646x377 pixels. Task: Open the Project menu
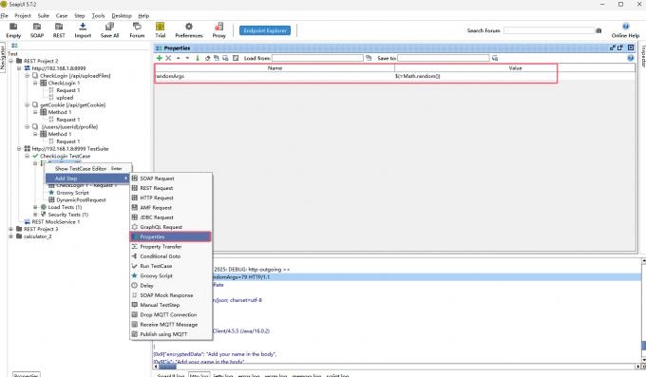[x=23, y=15]
